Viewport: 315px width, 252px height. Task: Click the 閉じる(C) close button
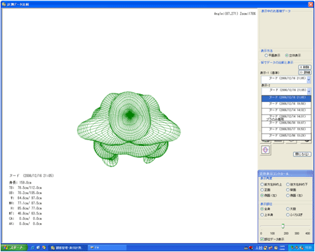(302, 154)
